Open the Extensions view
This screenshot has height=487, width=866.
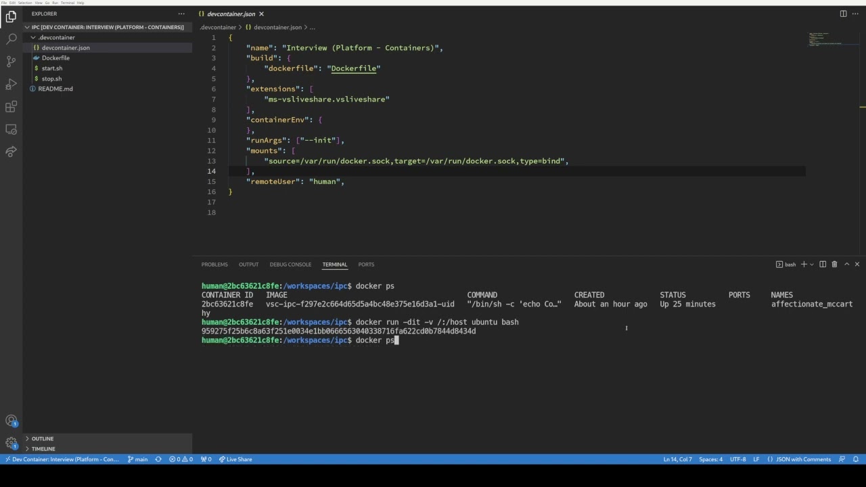click(11, 107)
